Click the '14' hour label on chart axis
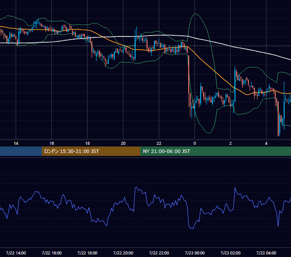This screenshot has width=291, height=257. click(x=16, y=143)
